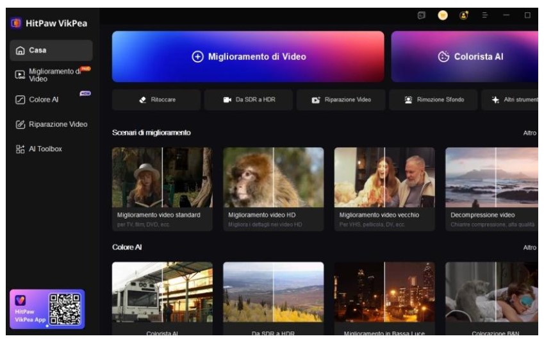Screen dimensions: 544x343
Task: Maximize the HitPaw VikPea window
Action: 527,15
